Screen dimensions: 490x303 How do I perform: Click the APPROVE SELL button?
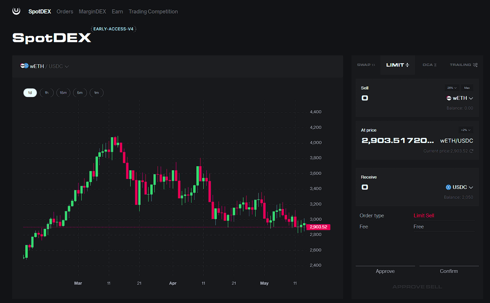tap(417, 286)
